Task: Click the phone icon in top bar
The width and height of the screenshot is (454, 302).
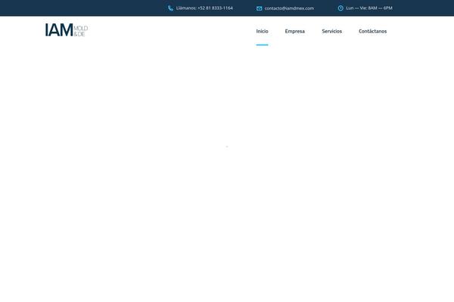Action: [x=170, y=8]
